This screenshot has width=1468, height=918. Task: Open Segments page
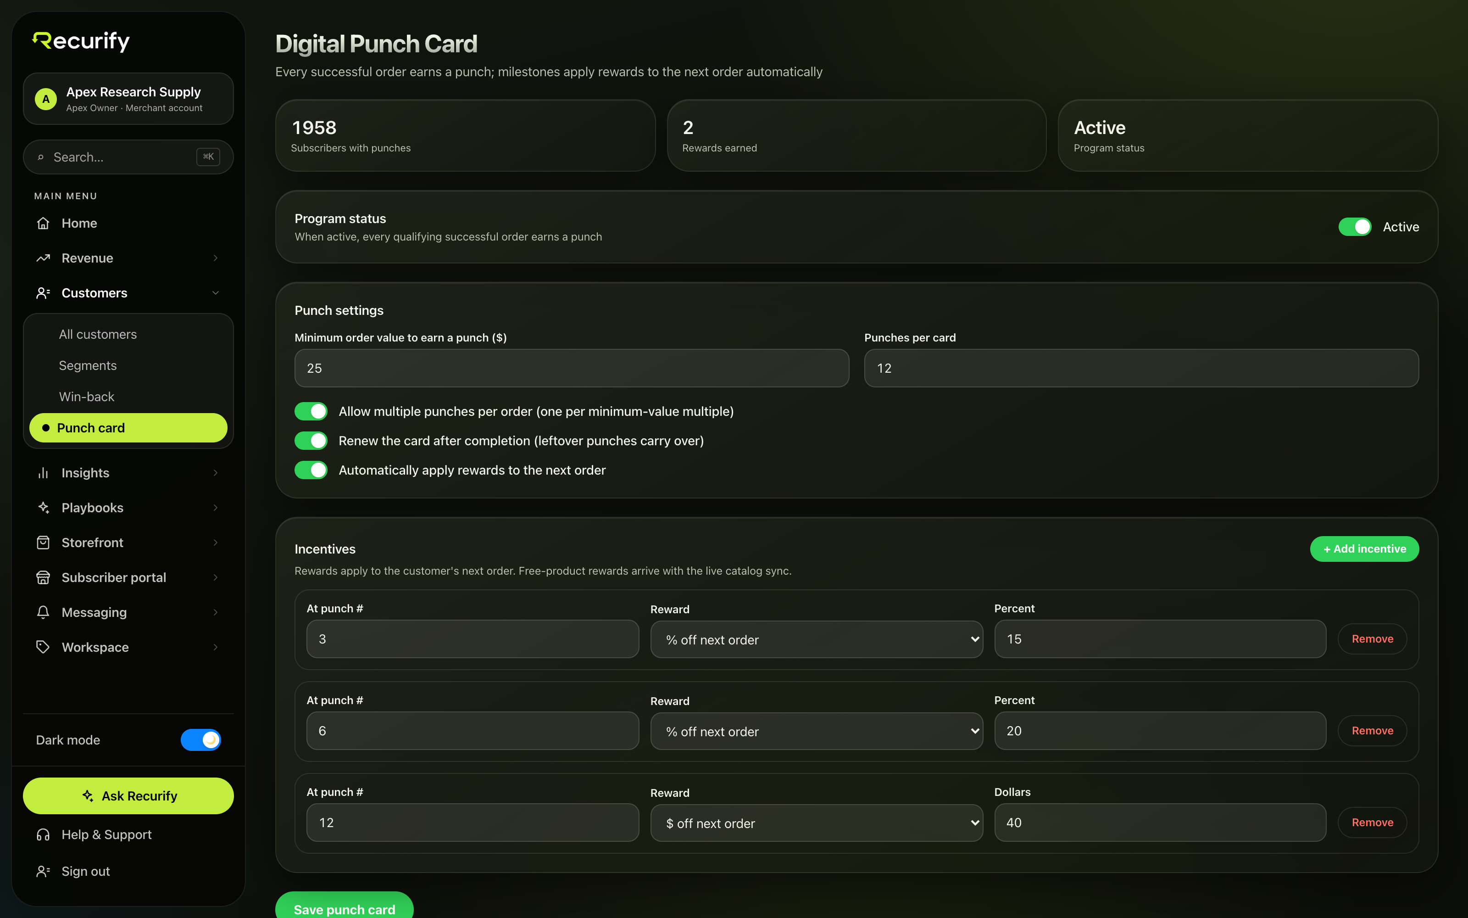pos(128,365)
